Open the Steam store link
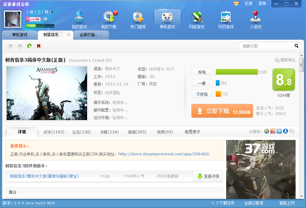This screenshot has height=208, width=306. [164, 154]
